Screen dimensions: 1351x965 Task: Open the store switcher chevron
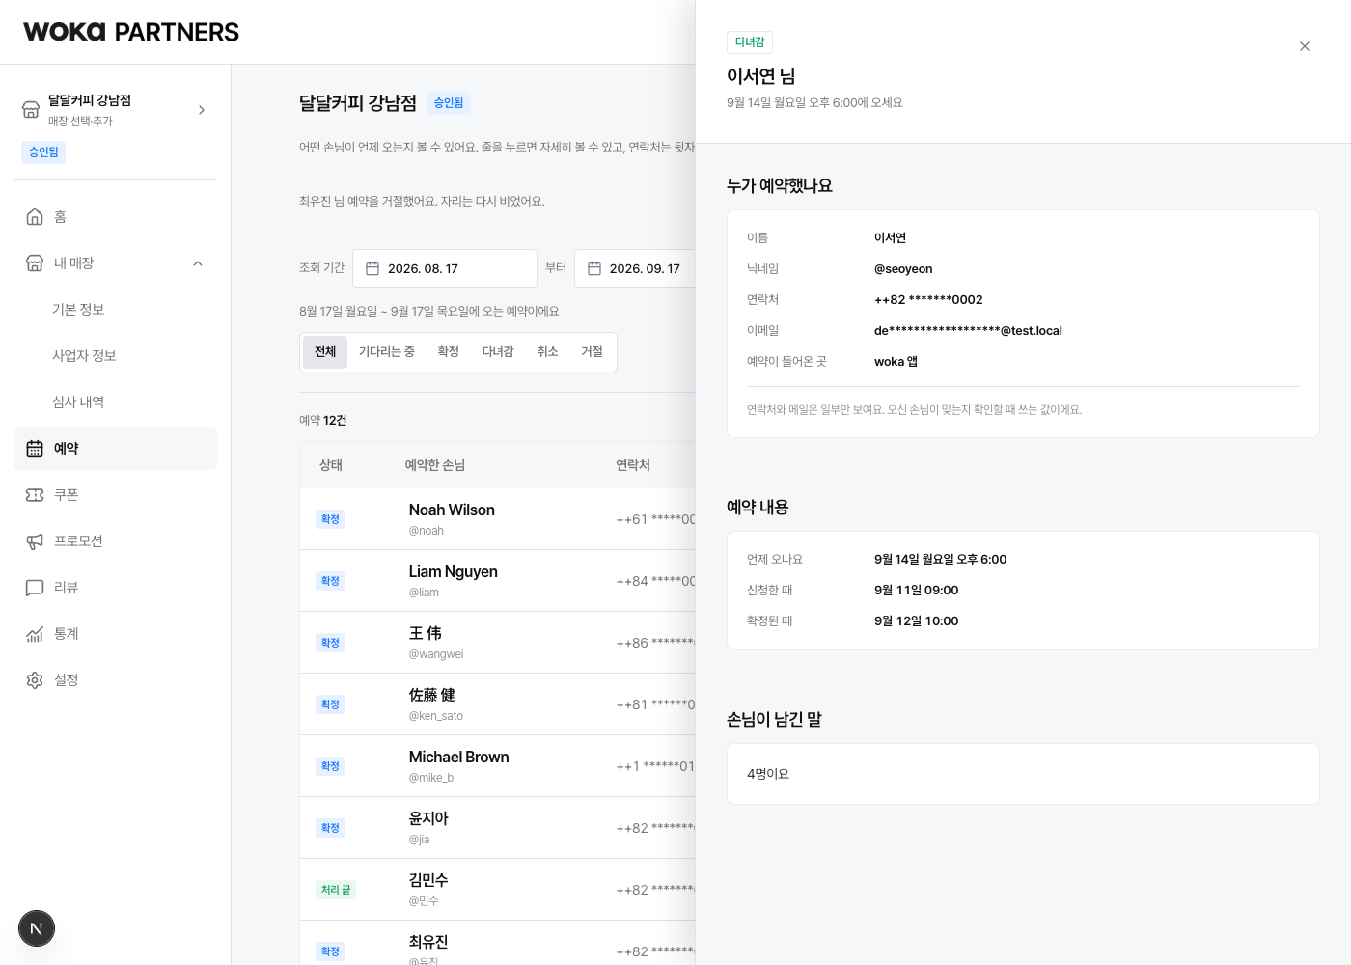click(x=202, y=110)
